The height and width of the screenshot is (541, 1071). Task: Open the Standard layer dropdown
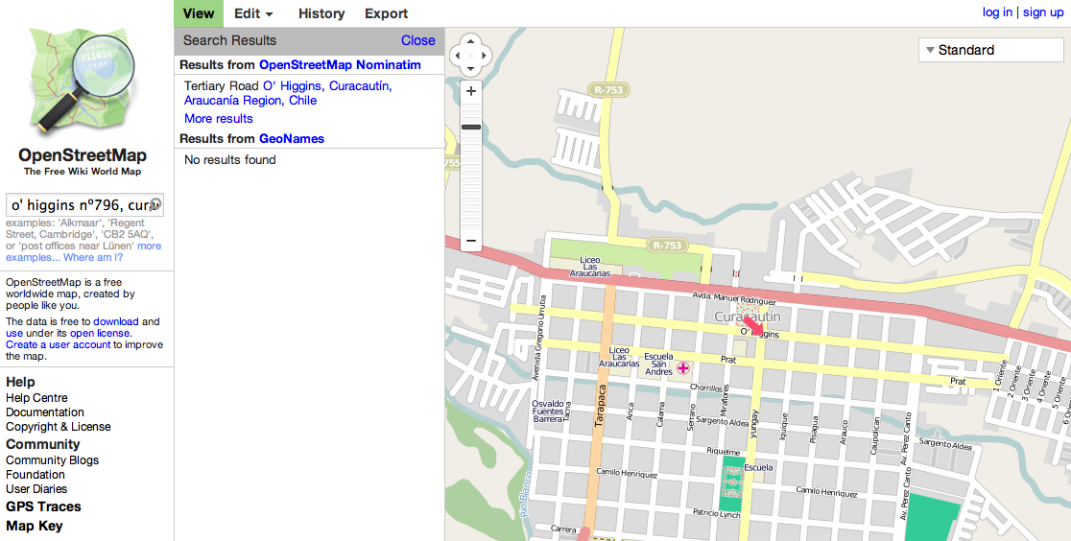pyautogui.click(x=990, y=50)
